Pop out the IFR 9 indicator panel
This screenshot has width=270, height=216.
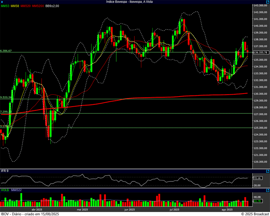[268, 171]
